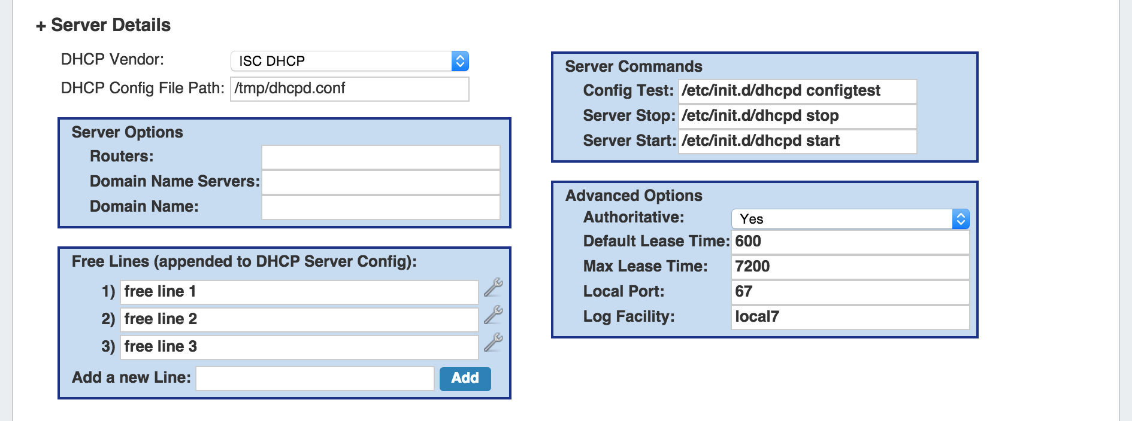This screenshot has width=1132, height=421.
Task: Focus the Routers input field
Action: pos(380,157)
